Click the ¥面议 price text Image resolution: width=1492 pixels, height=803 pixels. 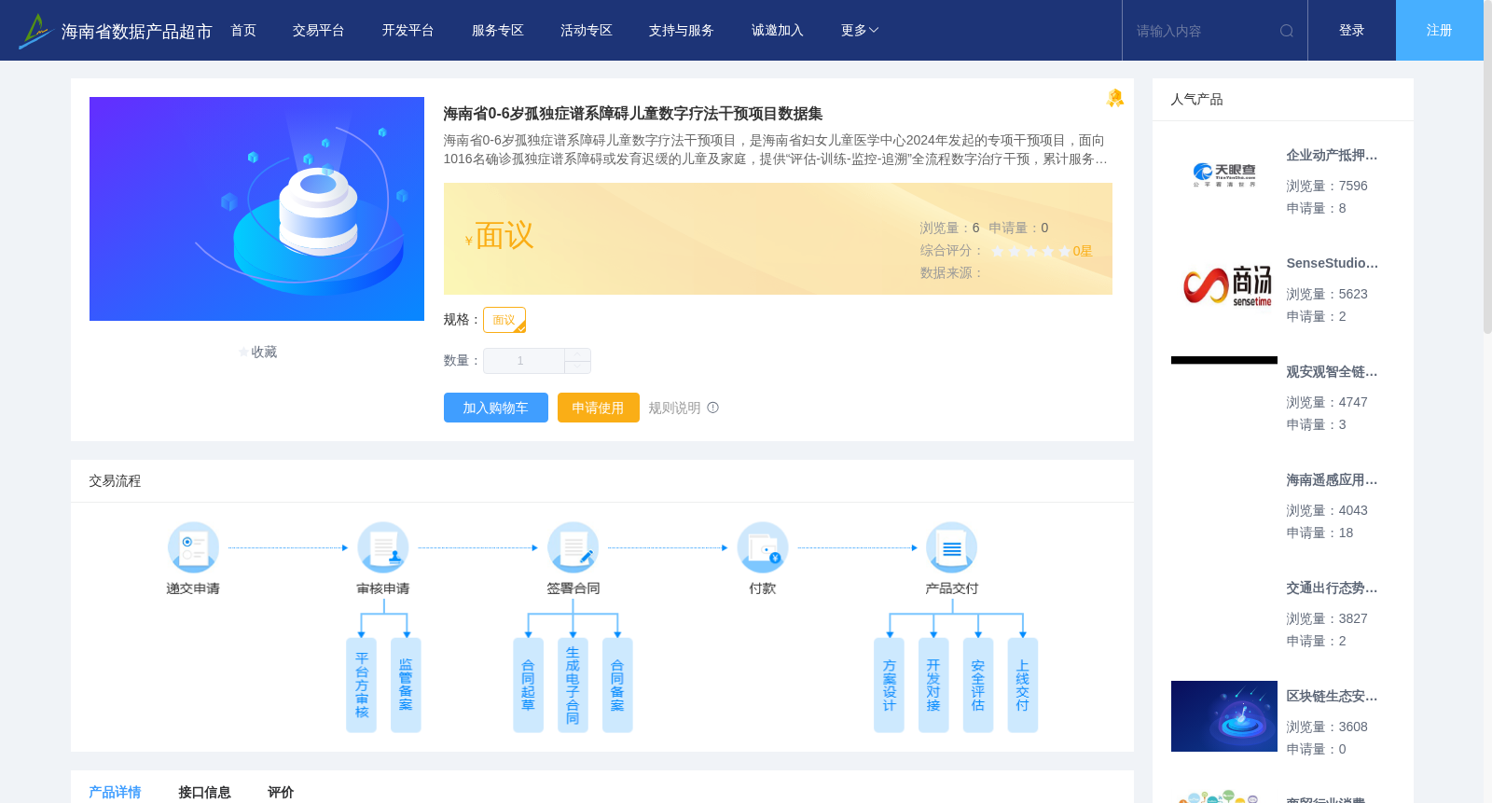click(500, 236)
